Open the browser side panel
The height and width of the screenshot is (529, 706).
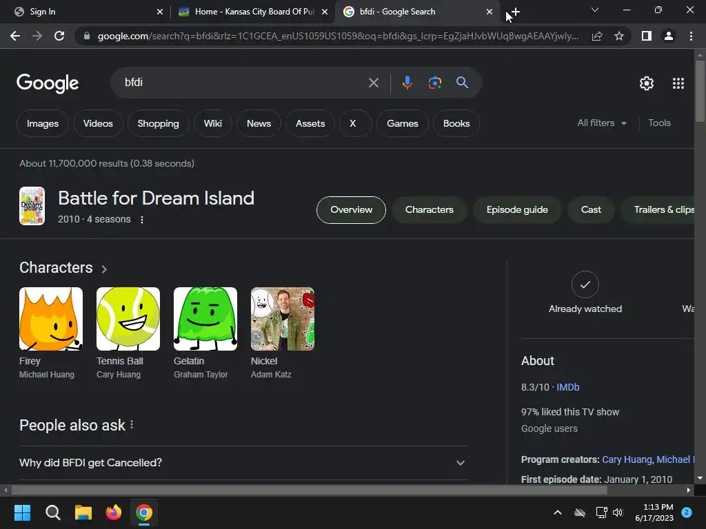(647, 36)
